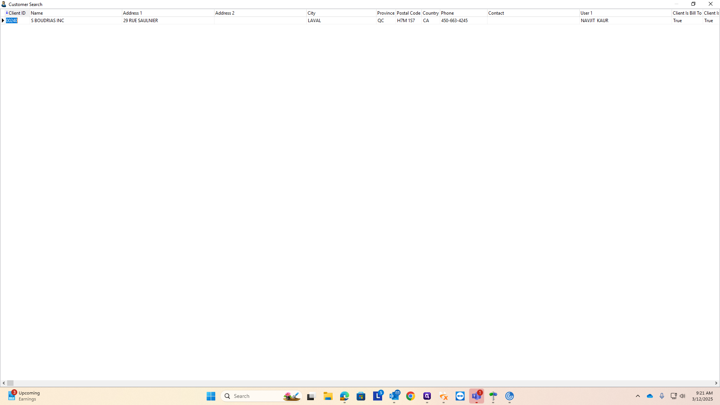Sort by Name column header
The image size is (720, 405).
(x=75, y=13)
